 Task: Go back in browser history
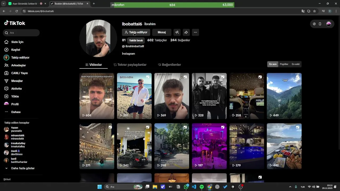(4, 11)
